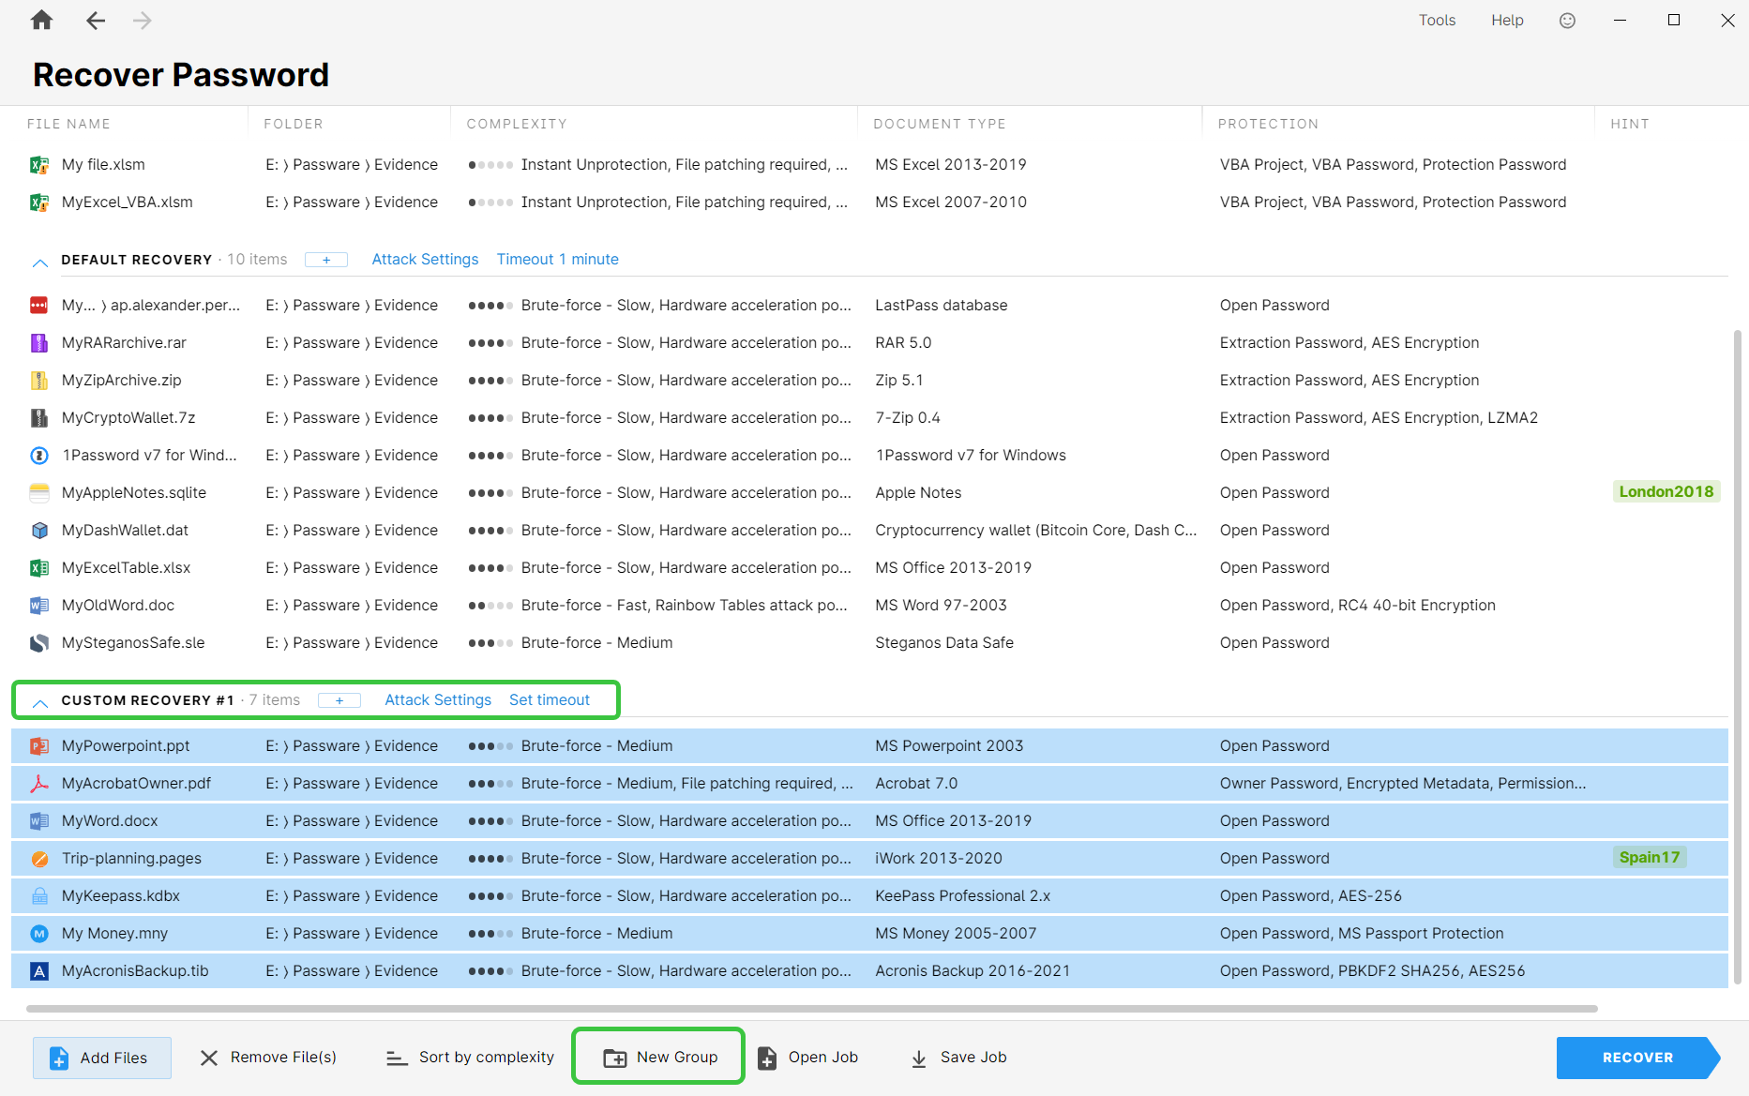Viewport: 1749px width, 1096px height.
Task: Click the My Money.mny icon
Action: pyautogui.click(x=39, y=934)
